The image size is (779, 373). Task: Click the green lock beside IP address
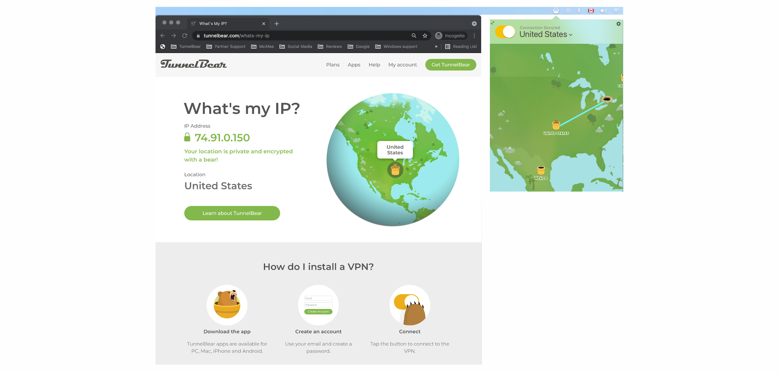click(x=187, y=137)
